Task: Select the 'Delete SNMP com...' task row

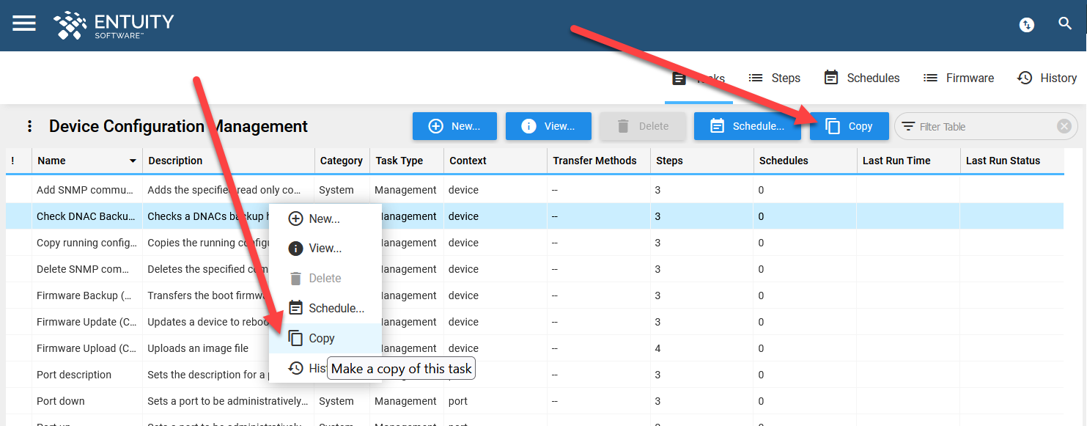Action: [x=535, y=269]
